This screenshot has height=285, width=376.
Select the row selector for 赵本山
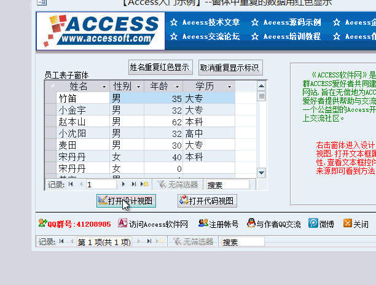tap(50, 121)
